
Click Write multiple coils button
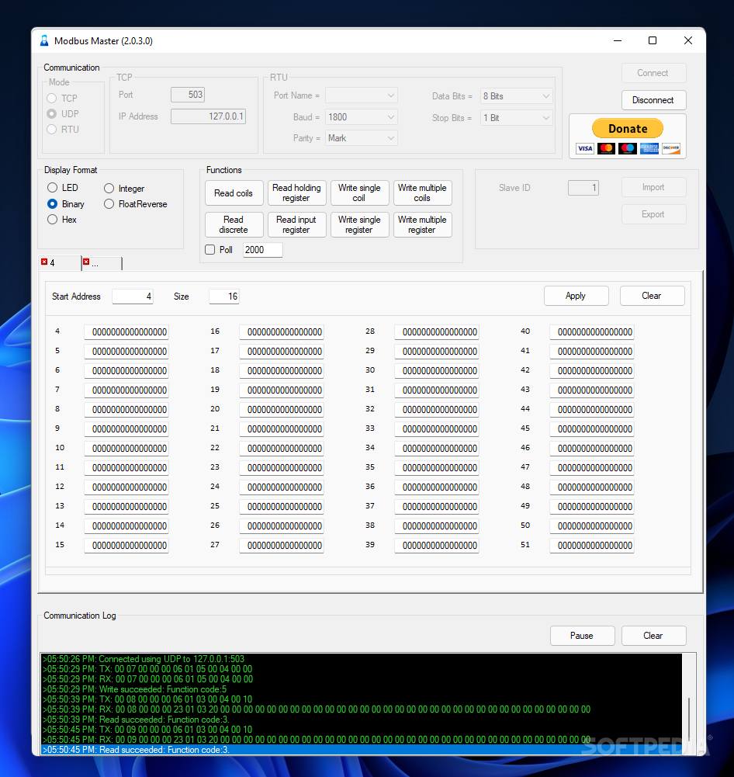422,193
